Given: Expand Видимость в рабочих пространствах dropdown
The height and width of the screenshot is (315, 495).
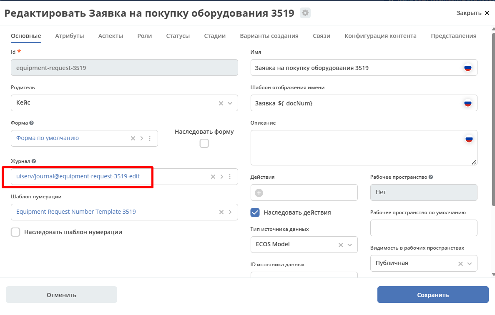Looking at the screenshot, I should (469, 263).
